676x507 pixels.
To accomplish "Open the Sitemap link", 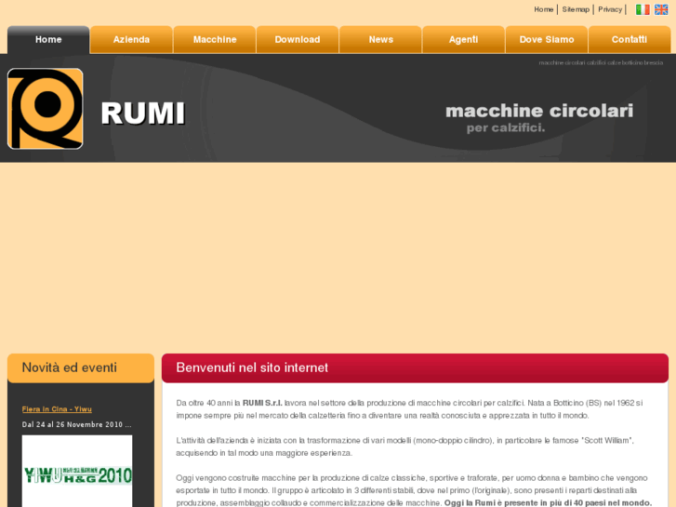I will click(x=576, y=9).
